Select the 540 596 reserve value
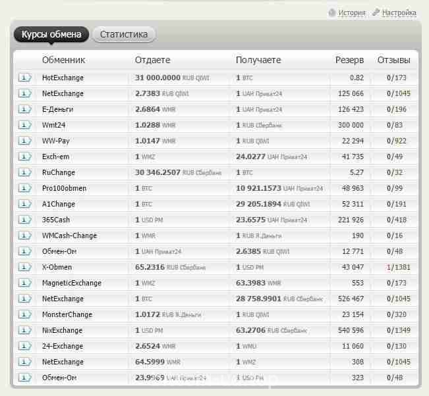Screen dimensions: 429x396 click(x=351, y=330)
